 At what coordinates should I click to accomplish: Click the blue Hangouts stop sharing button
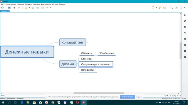pos(127,97)
